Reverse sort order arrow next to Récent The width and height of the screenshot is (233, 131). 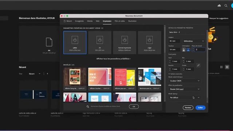(47, 74)
